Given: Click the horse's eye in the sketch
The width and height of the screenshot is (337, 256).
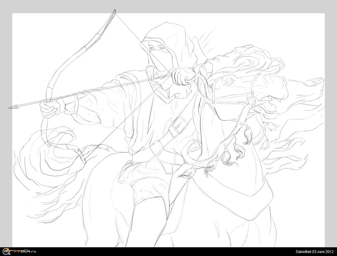Looking at the screenshot, I should [x=228, y=82].
